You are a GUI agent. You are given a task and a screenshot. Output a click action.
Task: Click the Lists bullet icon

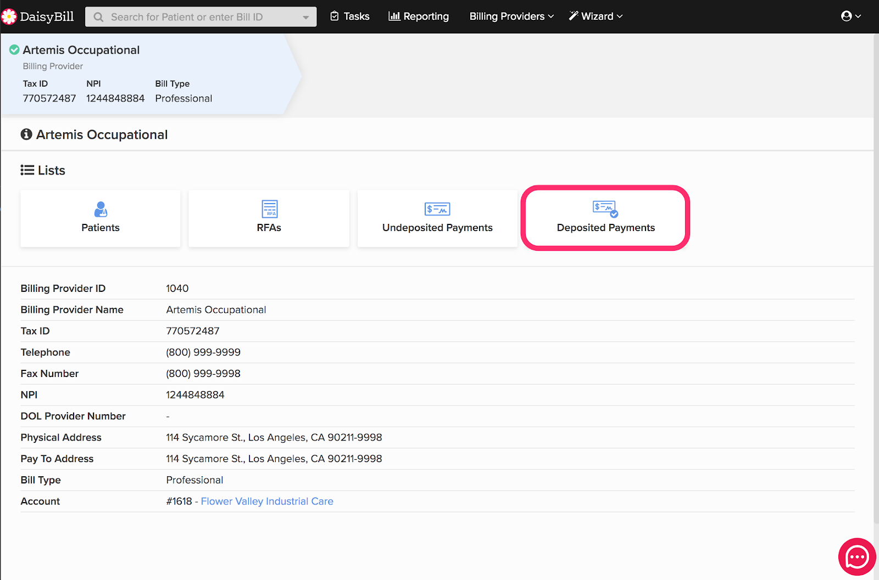pos(27,170)
